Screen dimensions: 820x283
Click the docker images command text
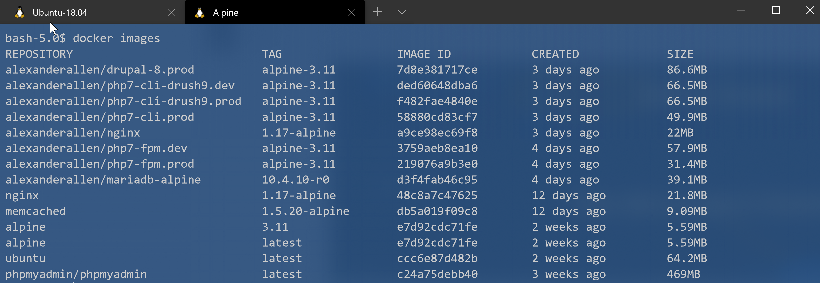(x=117, y=38)
